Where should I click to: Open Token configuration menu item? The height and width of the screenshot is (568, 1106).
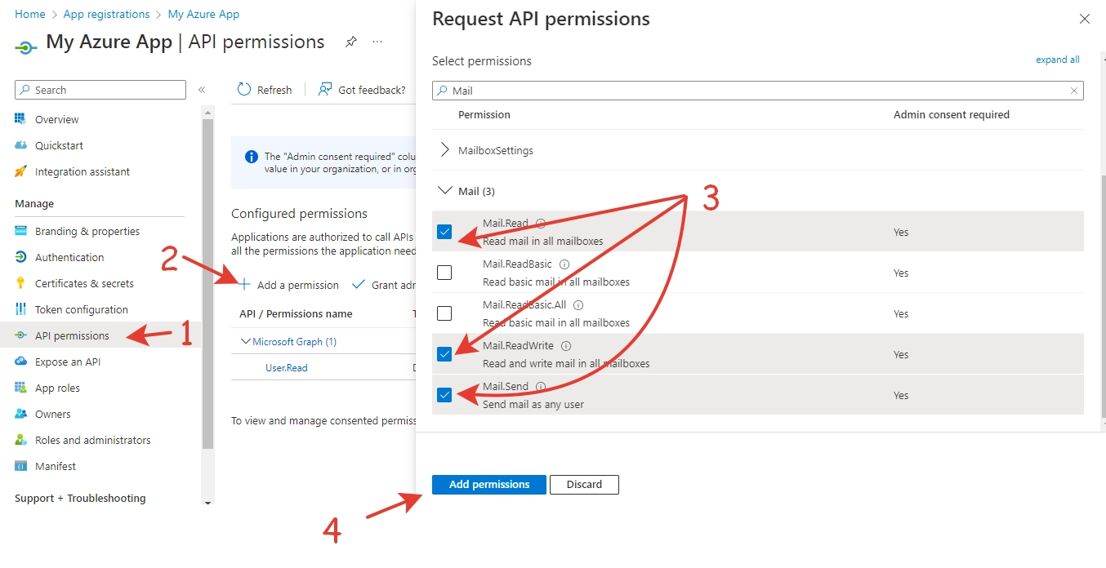tap(82, 309)
